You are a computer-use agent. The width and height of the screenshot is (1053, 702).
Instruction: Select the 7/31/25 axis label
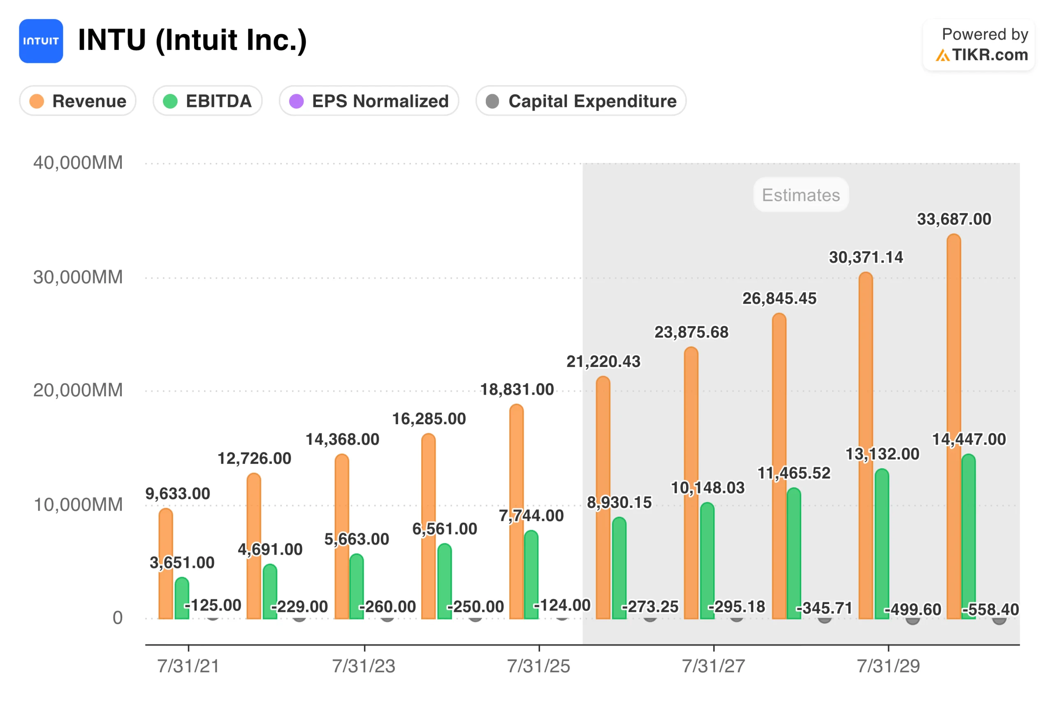(539, 666)
